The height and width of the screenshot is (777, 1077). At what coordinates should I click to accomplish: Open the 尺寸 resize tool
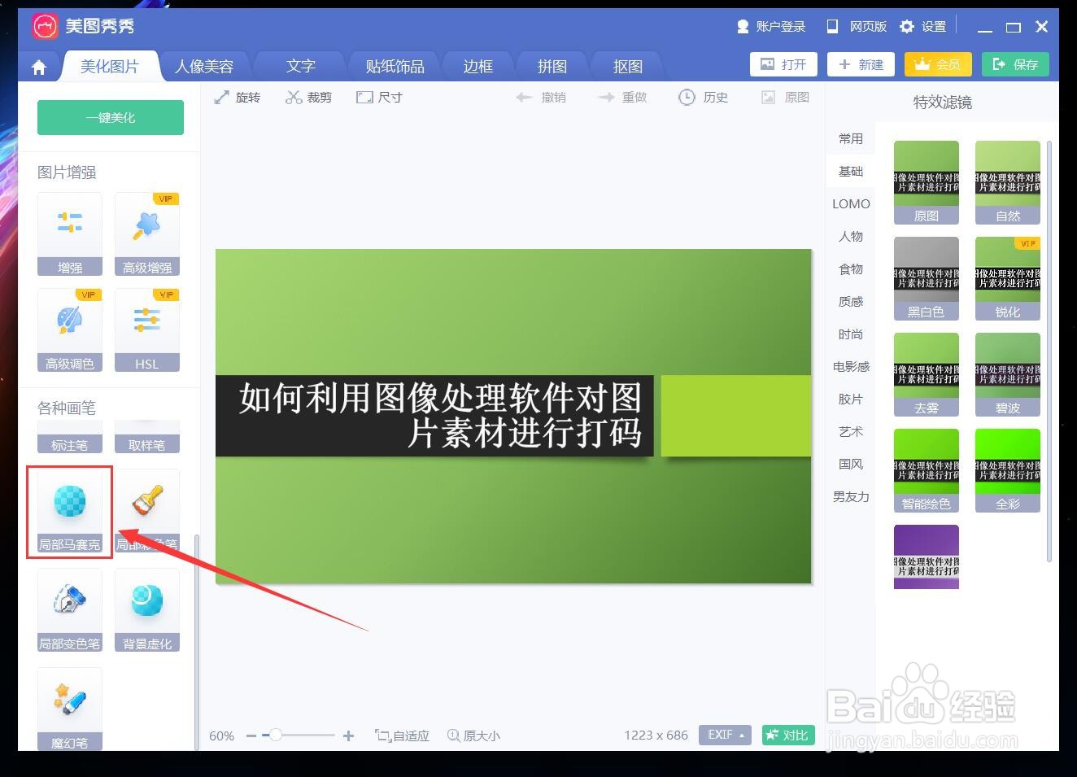pos(379,98)
